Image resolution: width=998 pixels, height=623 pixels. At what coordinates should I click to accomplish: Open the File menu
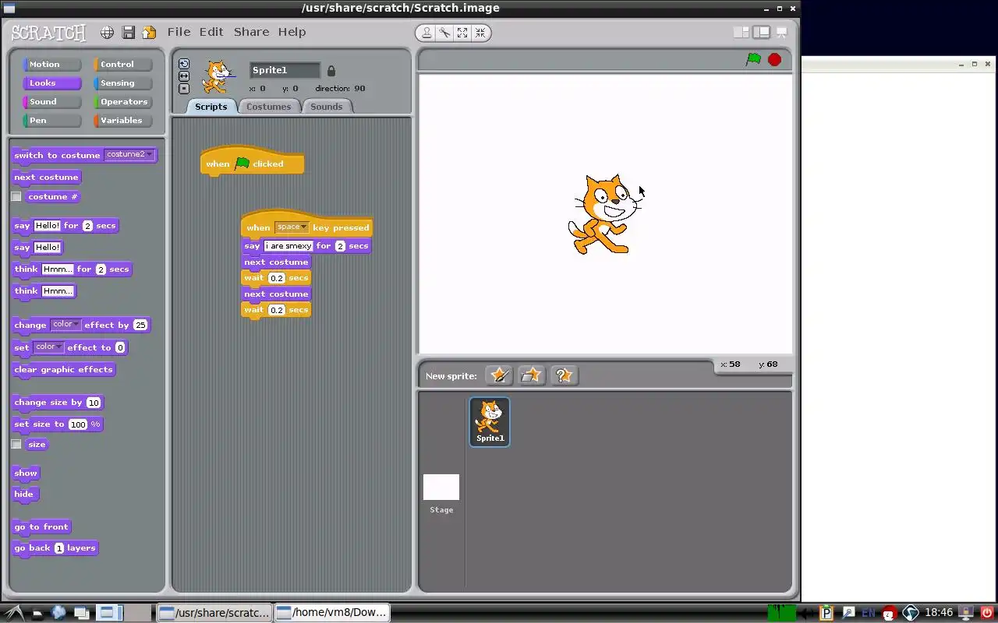[x=179, y=32]
